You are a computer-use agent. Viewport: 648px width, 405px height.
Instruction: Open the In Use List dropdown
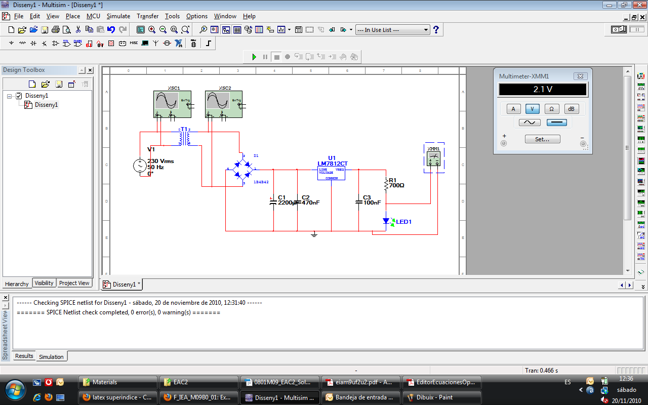[426, 30]
